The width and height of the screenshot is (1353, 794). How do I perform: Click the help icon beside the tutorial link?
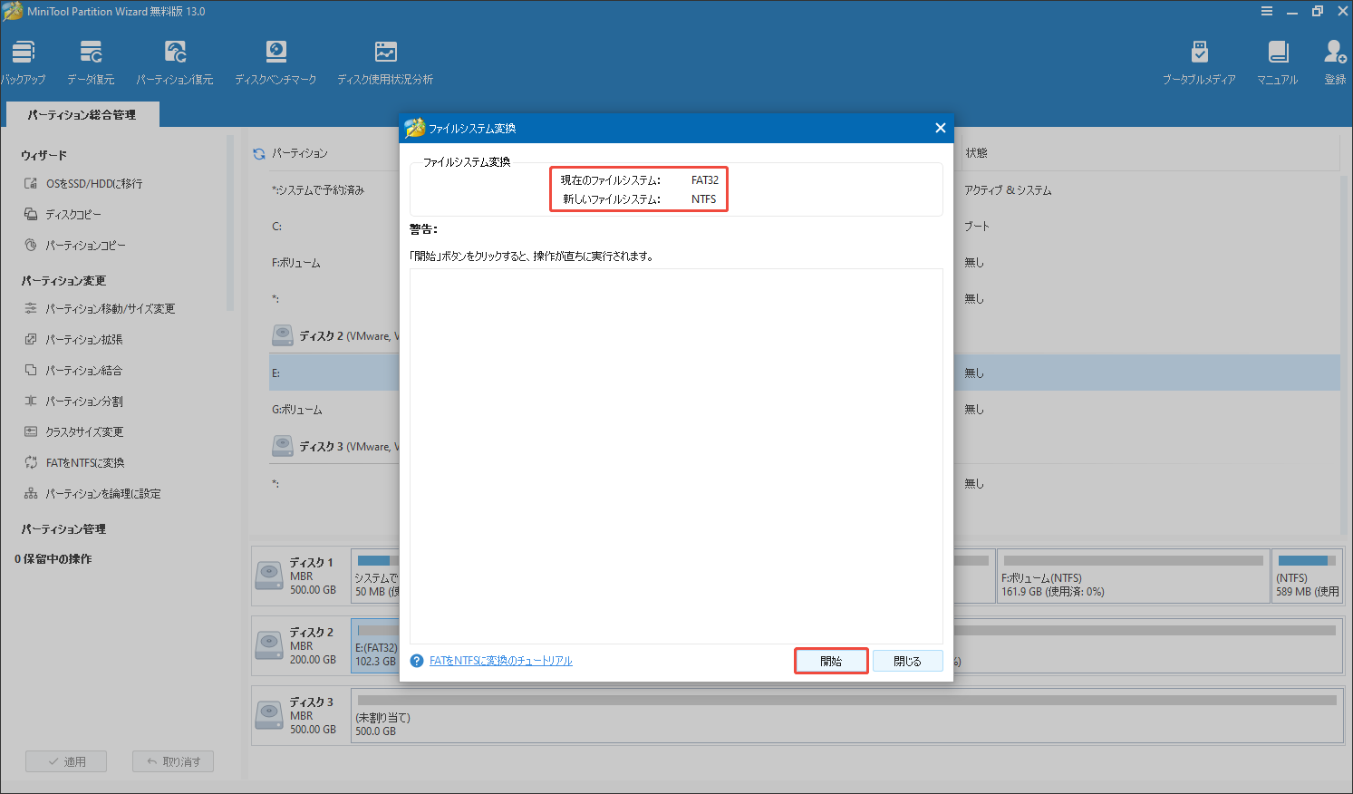click(416, 661)
